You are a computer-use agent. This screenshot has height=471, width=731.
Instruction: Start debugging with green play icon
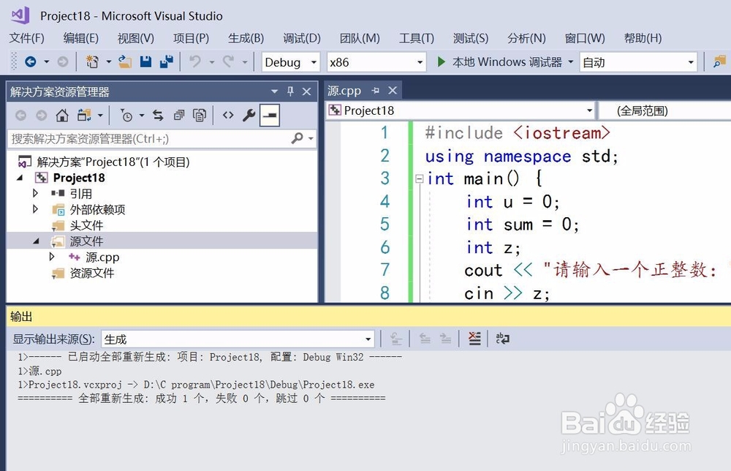(441, 61)
